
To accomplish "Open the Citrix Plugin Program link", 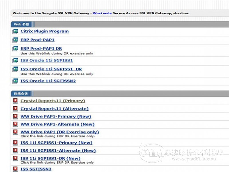I will tap(45, 31).
